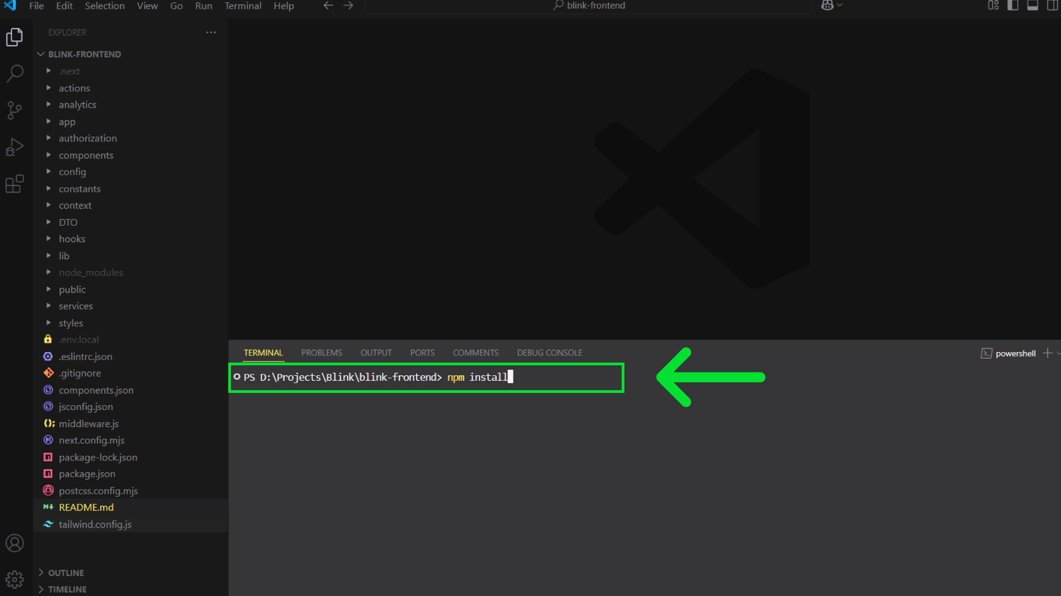The image size is (1061, 596).
Task: Expand the components folder
Action: click(x=86, y=155)
